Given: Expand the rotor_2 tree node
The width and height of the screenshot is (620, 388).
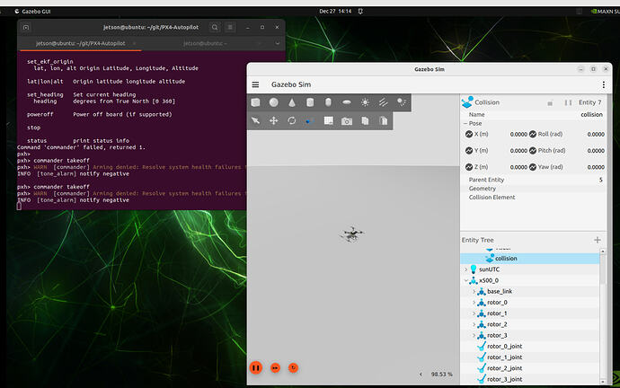Looking at the screenshot, I should click(474, 324).
